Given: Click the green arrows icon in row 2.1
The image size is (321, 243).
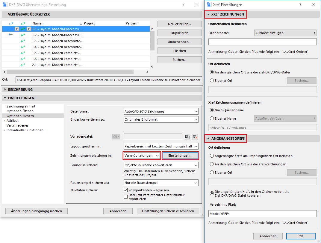Looking at the screenshot, I should (x=23, y=65).
